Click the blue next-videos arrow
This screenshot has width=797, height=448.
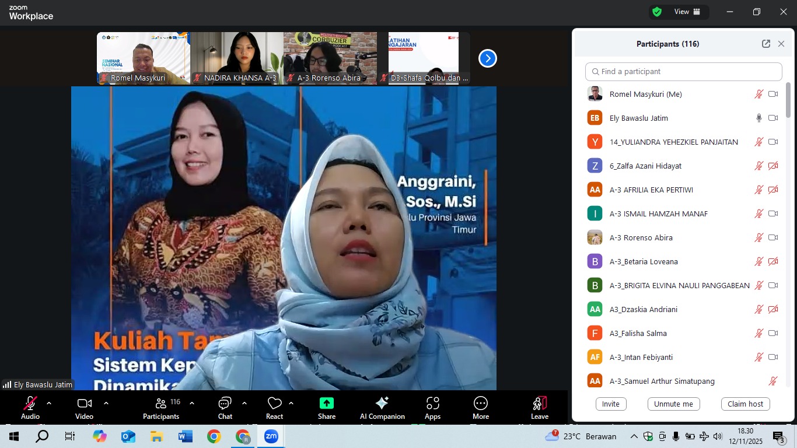pyautogui.click(x=487, y=58)
